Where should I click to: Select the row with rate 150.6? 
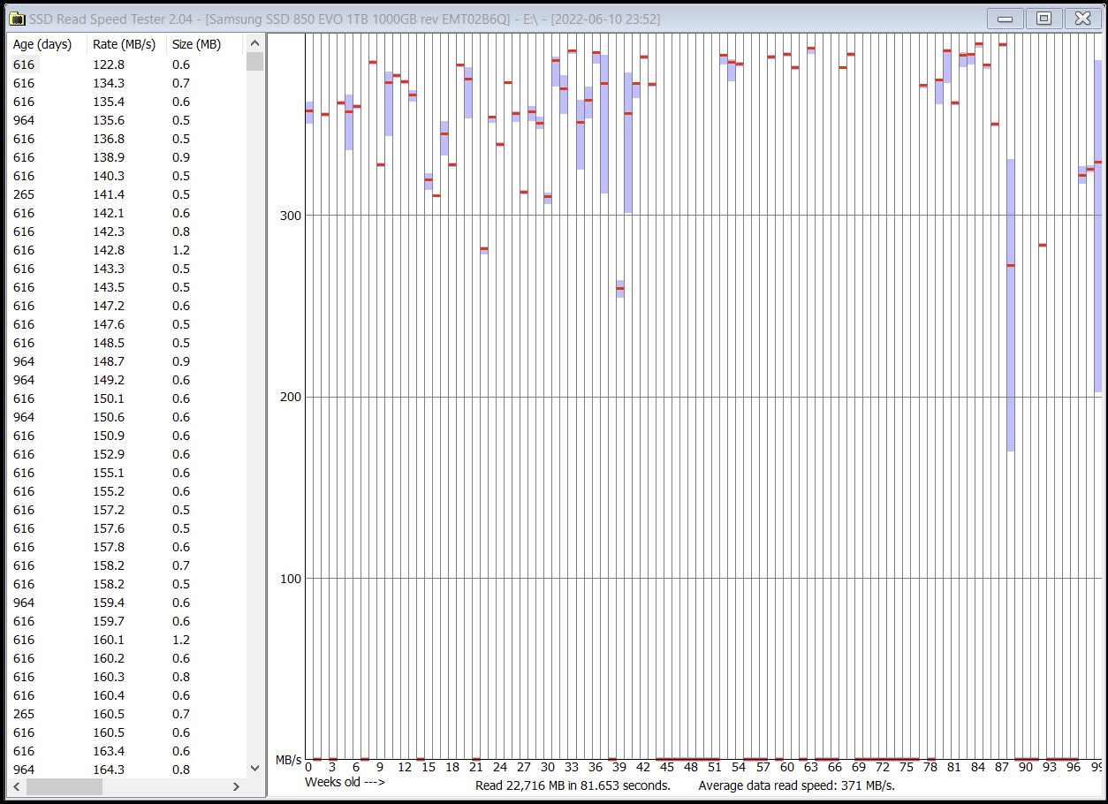tap(125, 417)
